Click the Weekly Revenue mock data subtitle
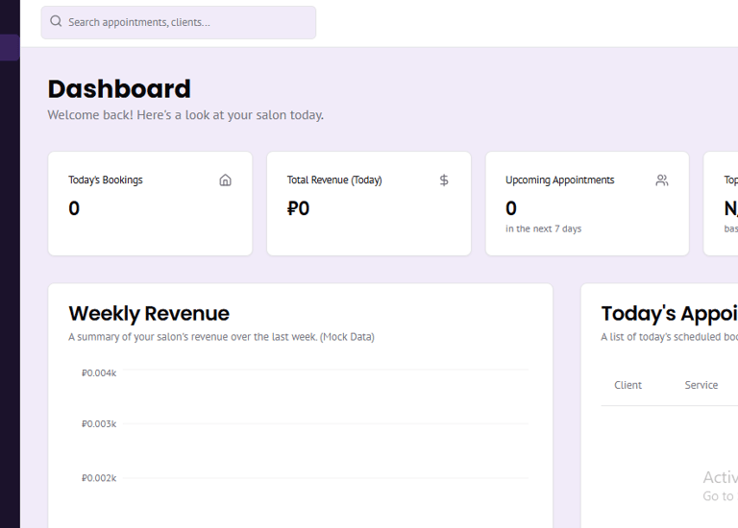The width and height of the screenshot is (738, 528). [x=221, y=337]
